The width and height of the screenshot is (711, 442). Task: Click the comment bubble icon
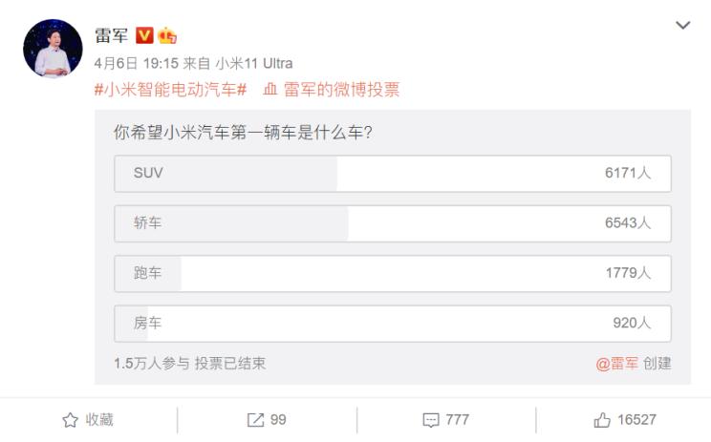429,420
